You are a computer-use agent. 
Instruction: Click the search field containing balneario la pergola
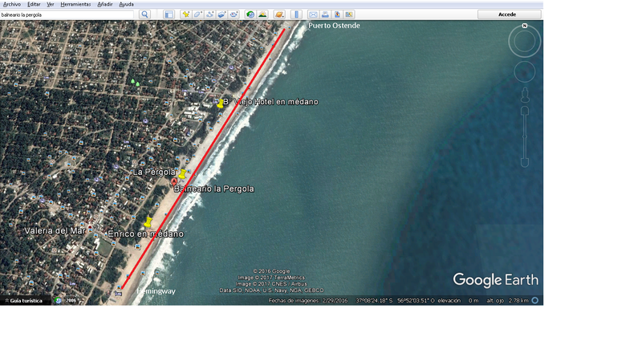pyautogui.click(x=67, y=14)
